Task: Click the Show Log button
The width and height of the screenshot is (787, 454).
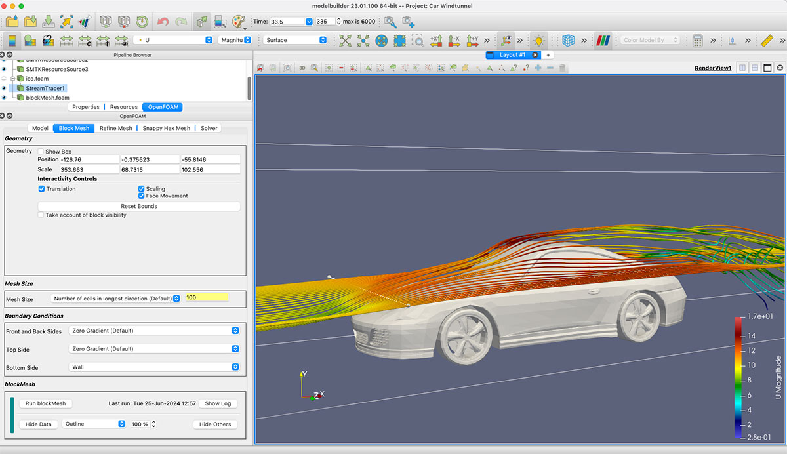Action: point(218,403)
